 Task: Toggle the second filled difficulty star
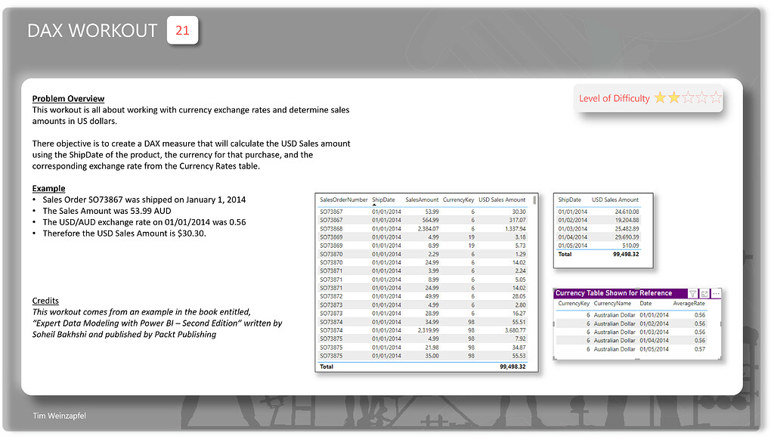pyautogui.click(x=673, y=97)
